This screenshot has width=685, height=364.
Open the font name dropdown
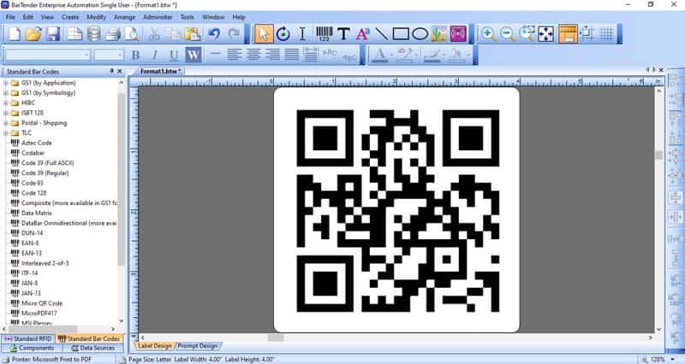(x=86, y=56)
